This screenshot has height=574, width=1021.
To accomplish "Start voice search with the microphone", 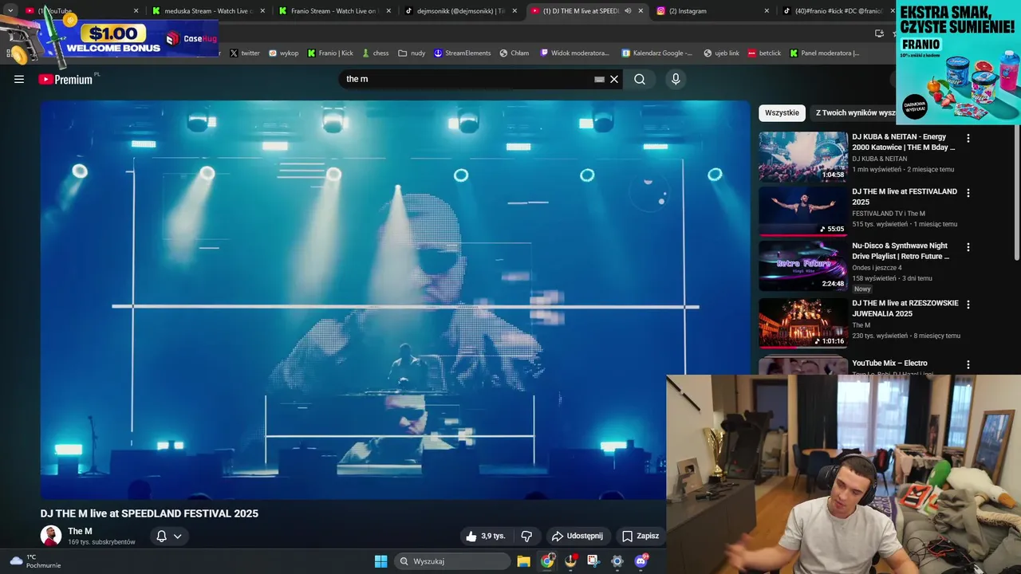I will [676, 79].
